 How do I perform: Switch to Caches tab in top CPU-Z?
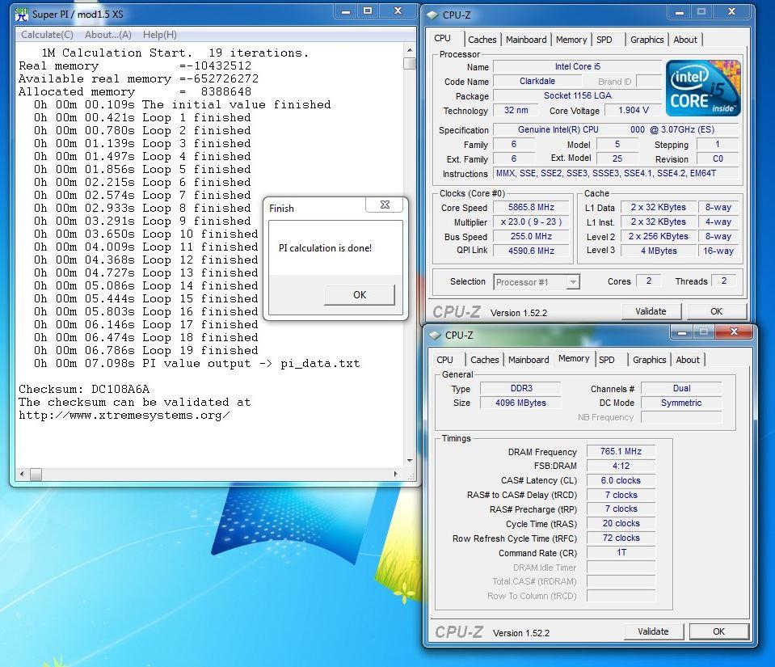click(482, 40)
